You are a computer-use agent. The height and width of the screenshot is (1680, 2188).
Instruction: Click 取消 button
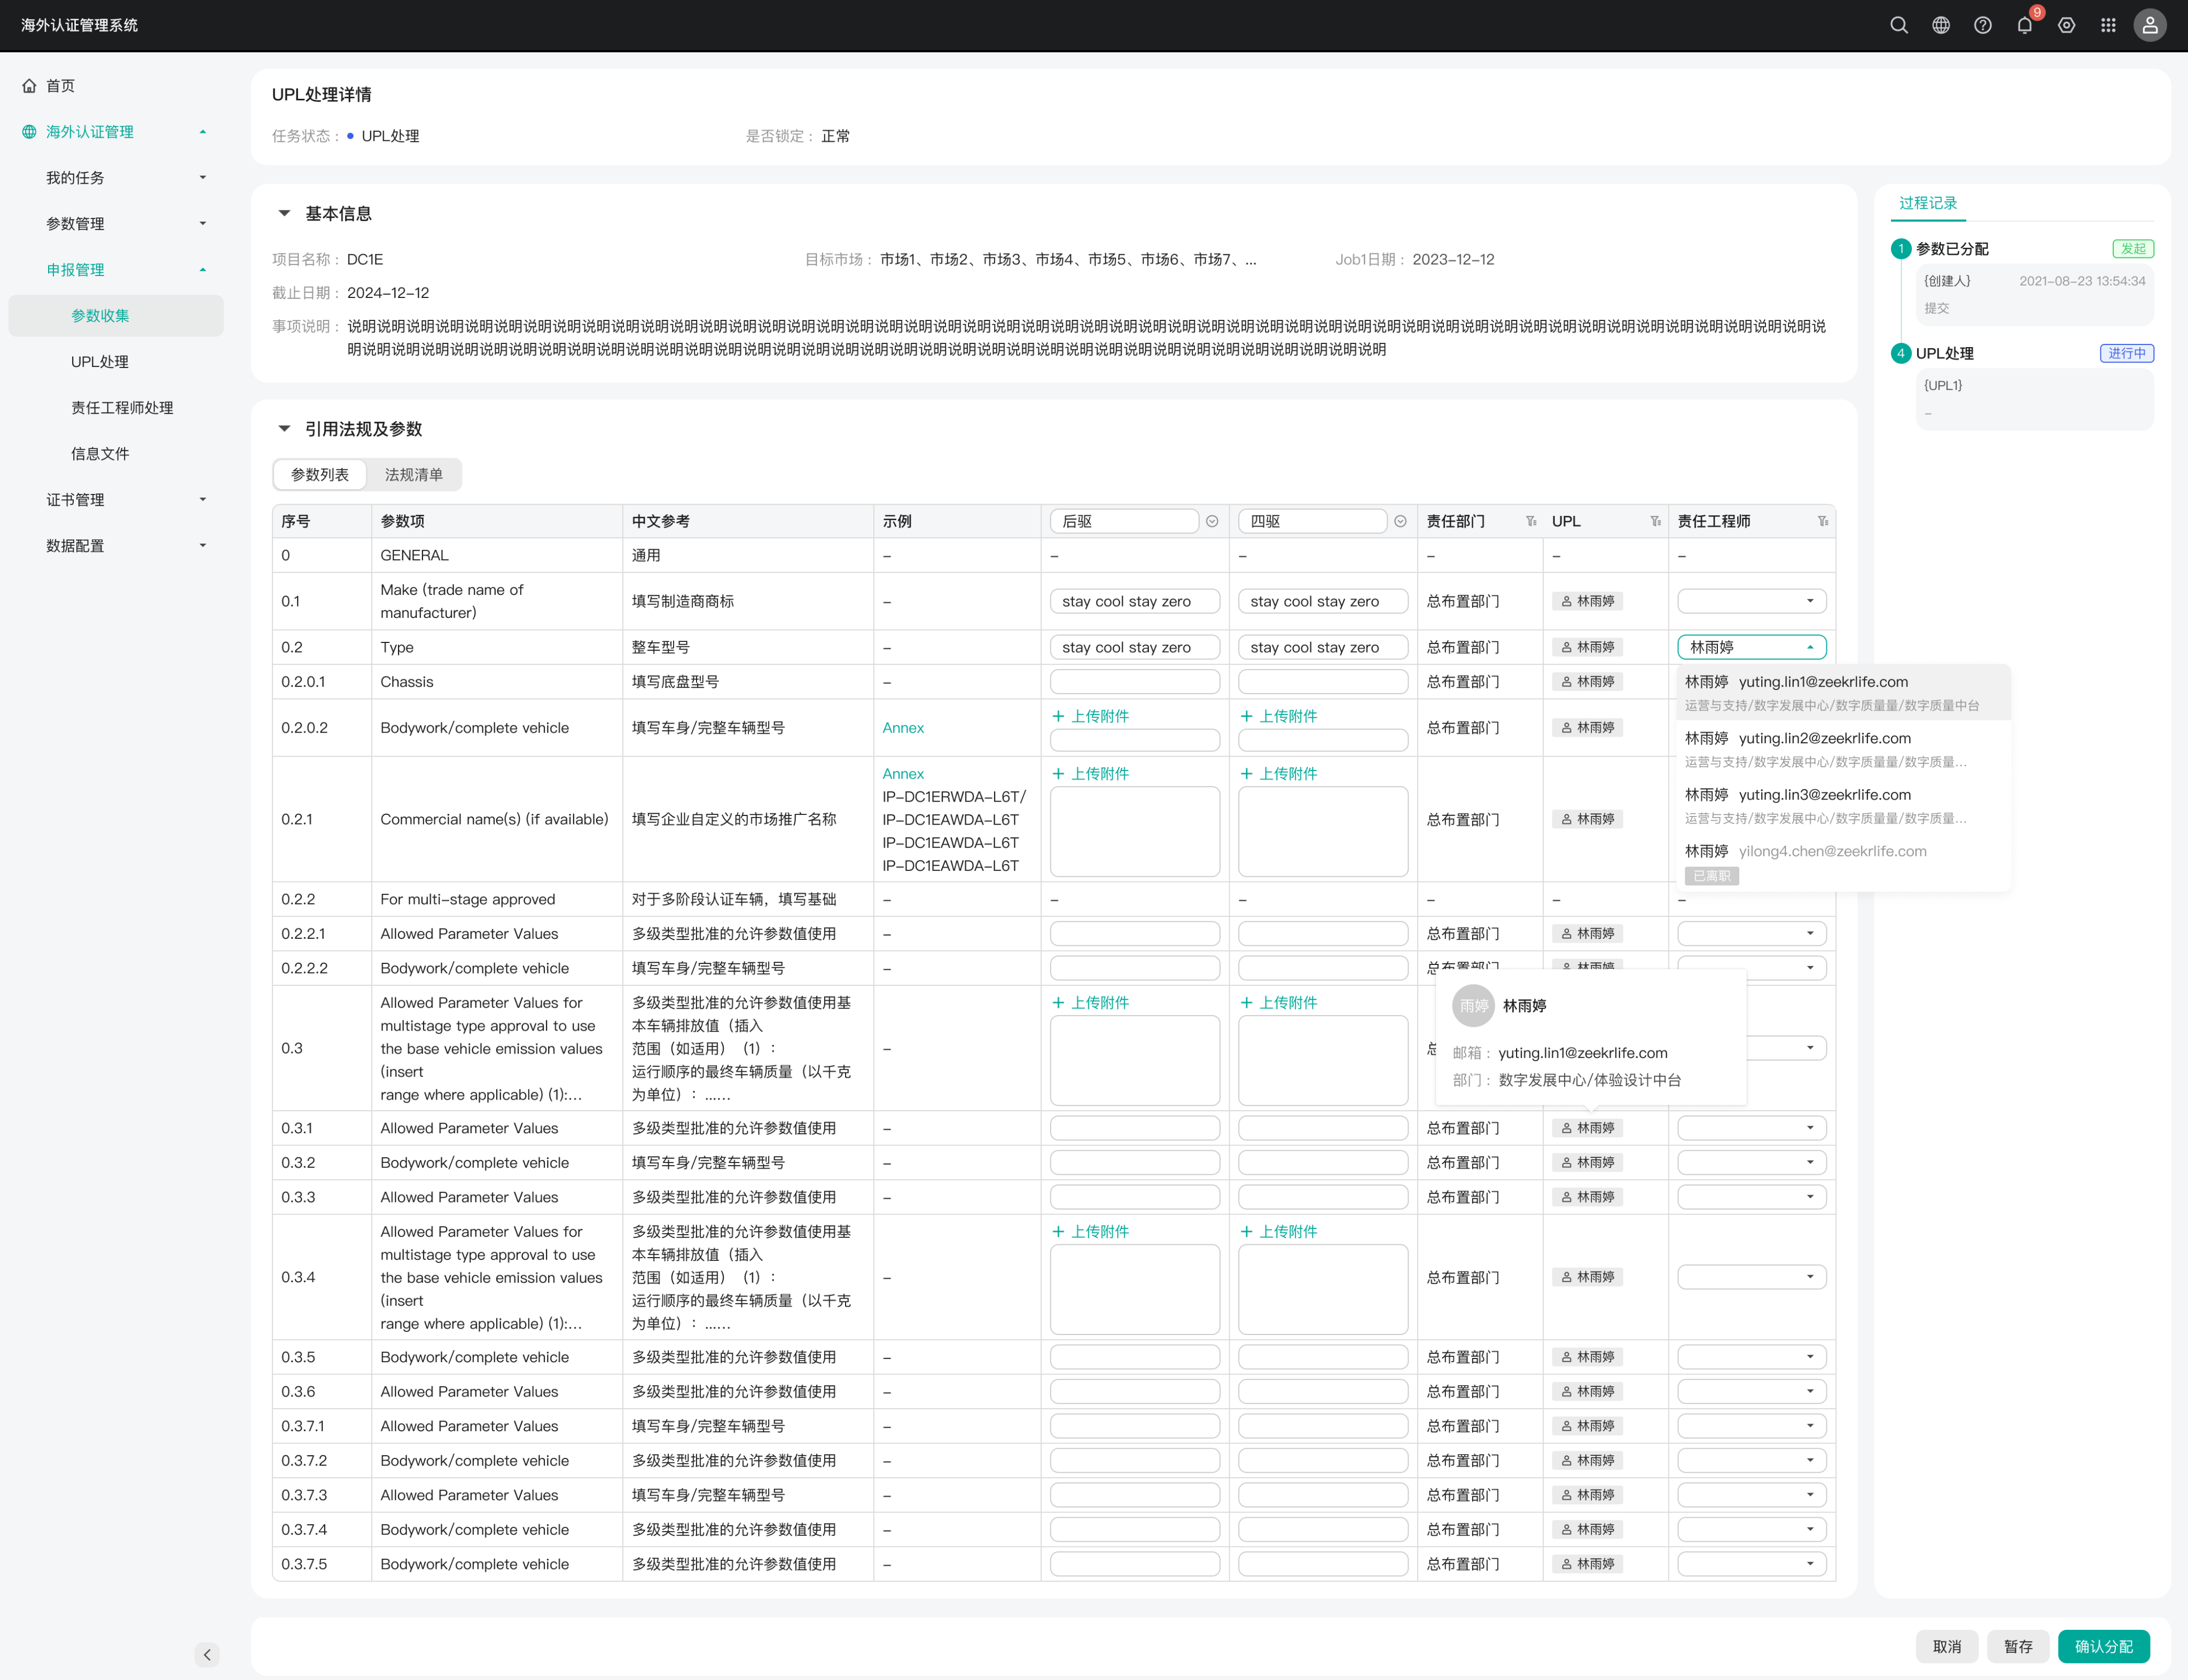tap(1947, 1646)
